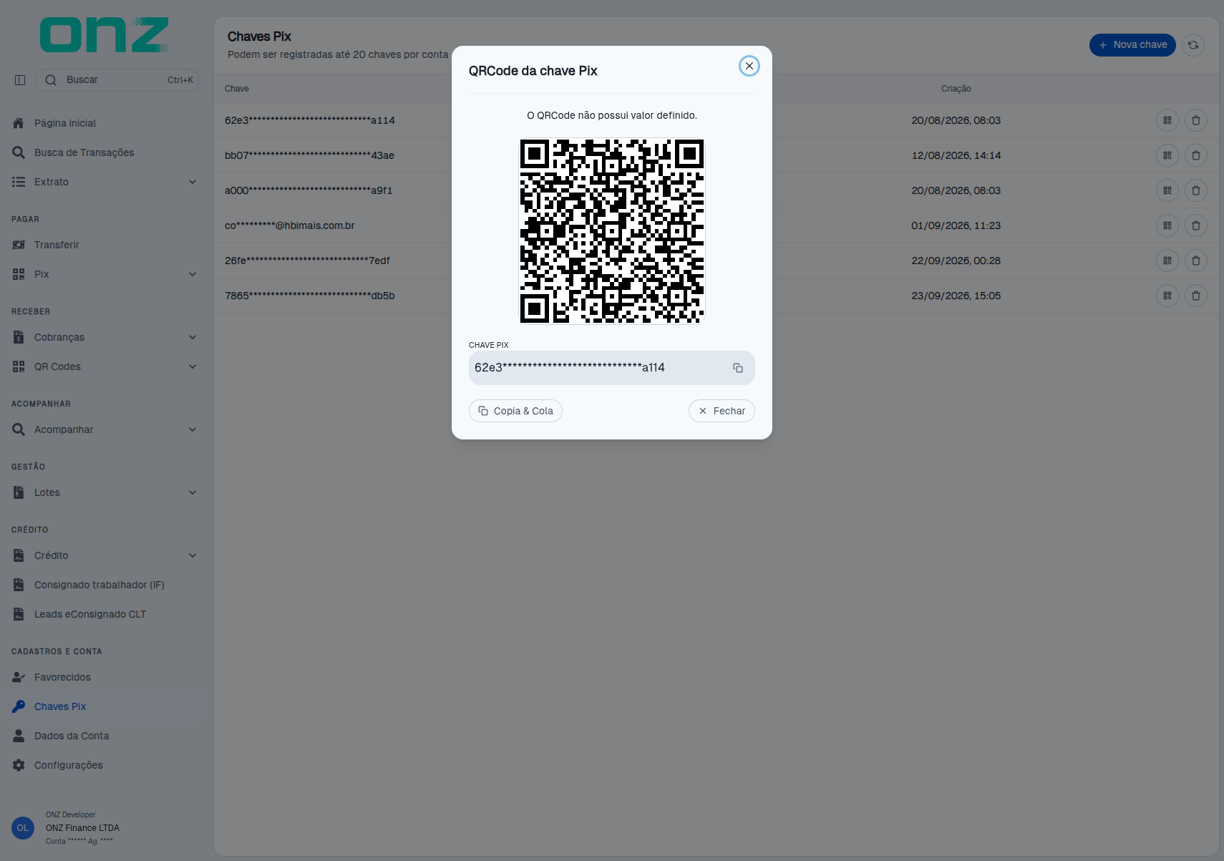The height and width of the screenshot is (861, 1224).
Task: Show QR code for key 7865...db5b
Action: coord(1167,296)
